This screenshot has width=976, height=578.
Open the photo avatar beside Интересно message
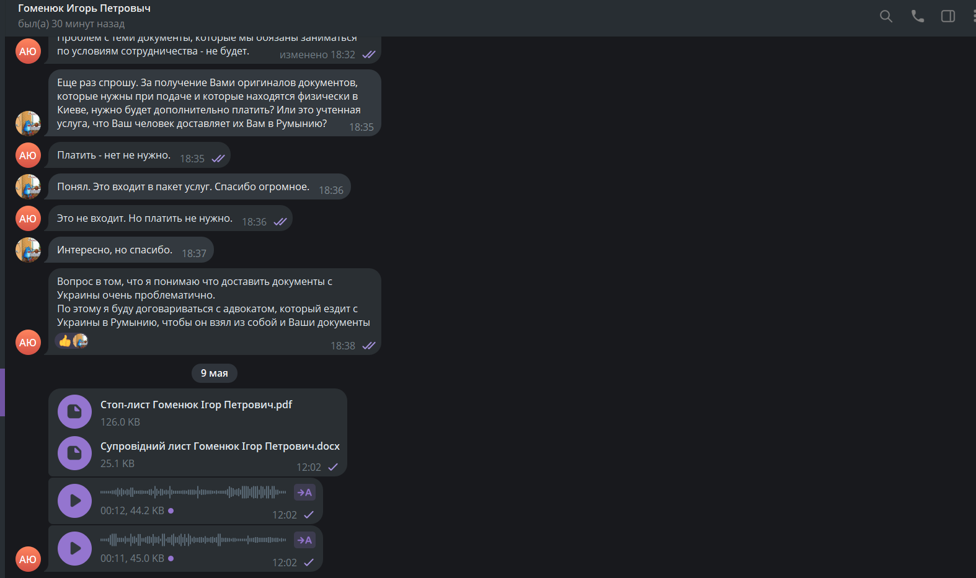tap(28, 250)
